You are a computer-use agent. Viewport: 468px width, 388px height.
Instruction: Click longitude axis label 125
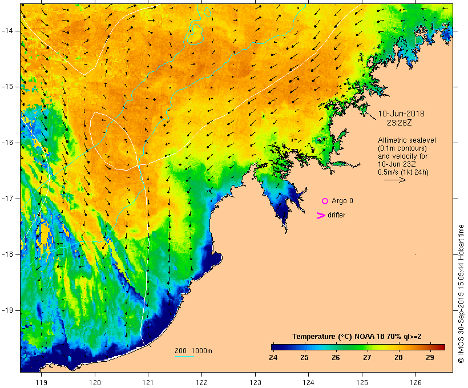click(362, 382)
